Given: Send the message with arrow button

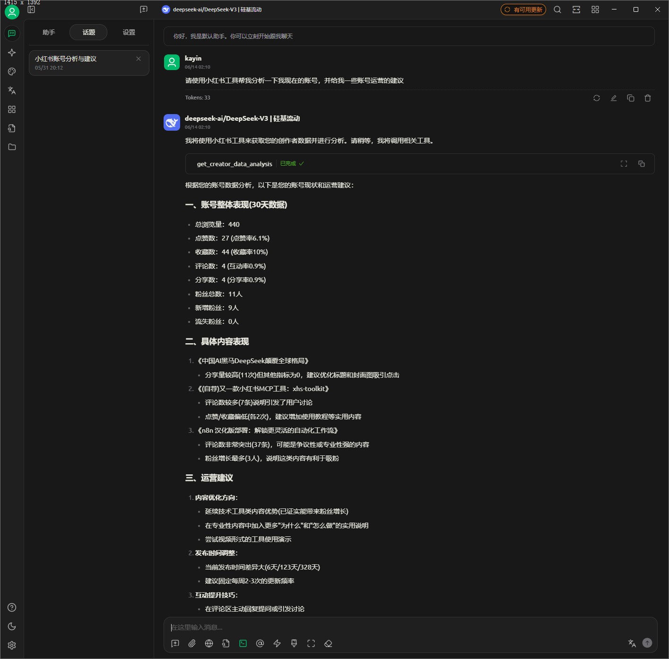Looking at the screenshot, I should click(x=647, y=643).
